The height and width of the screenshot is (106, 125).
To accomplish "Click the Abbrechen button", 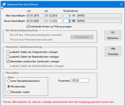I will (113, 38).
